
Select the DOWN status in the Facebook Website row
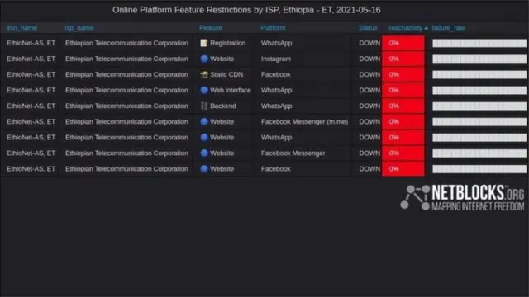pos(369,169)
